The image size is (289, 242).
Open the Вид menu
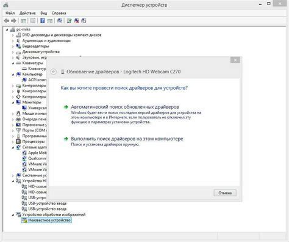(43, 13)
